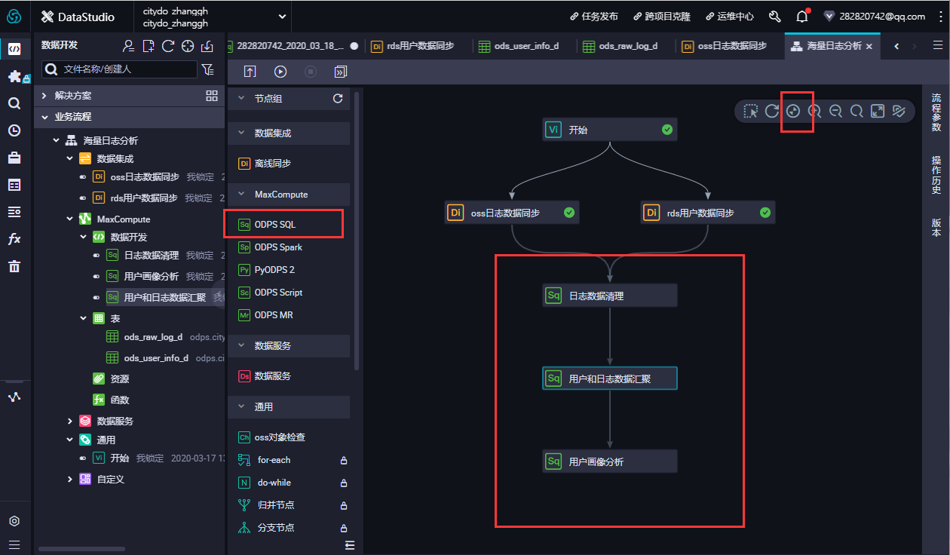This screenshot has height=555, width=950.
Task: Open the notifications bell
Action: (802, 16)
